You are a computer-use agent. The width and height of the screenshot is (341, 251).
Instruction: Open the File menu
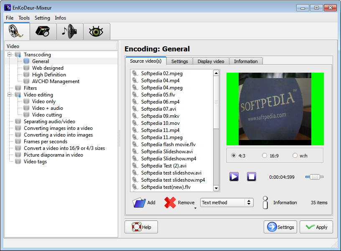10,18
